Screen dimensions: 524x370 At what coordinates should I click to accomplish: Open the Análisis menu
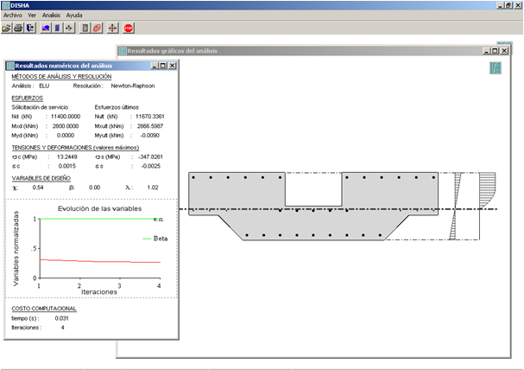[51, 15]
